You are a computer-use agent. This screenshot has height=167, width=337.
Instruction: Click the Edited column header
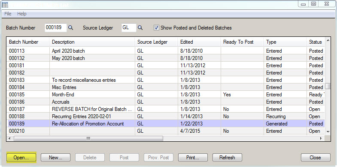[x=199, y=42]
